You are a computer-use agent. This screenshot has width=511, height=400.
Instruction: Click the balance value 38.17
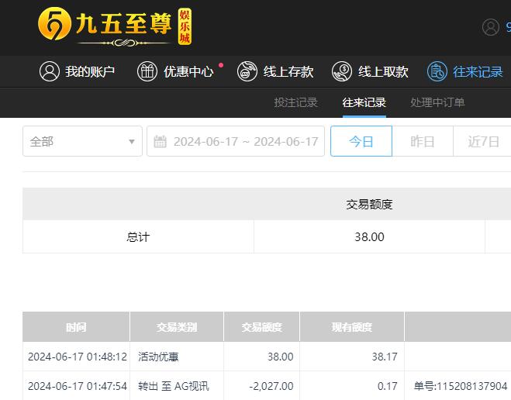[x=385, y=357]
